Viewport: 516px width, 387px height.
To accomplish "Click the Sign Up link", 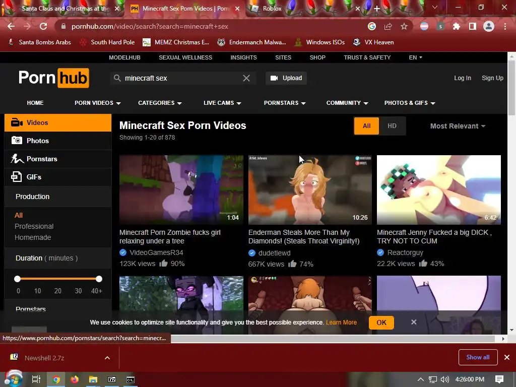I will (x=492, y=78).
